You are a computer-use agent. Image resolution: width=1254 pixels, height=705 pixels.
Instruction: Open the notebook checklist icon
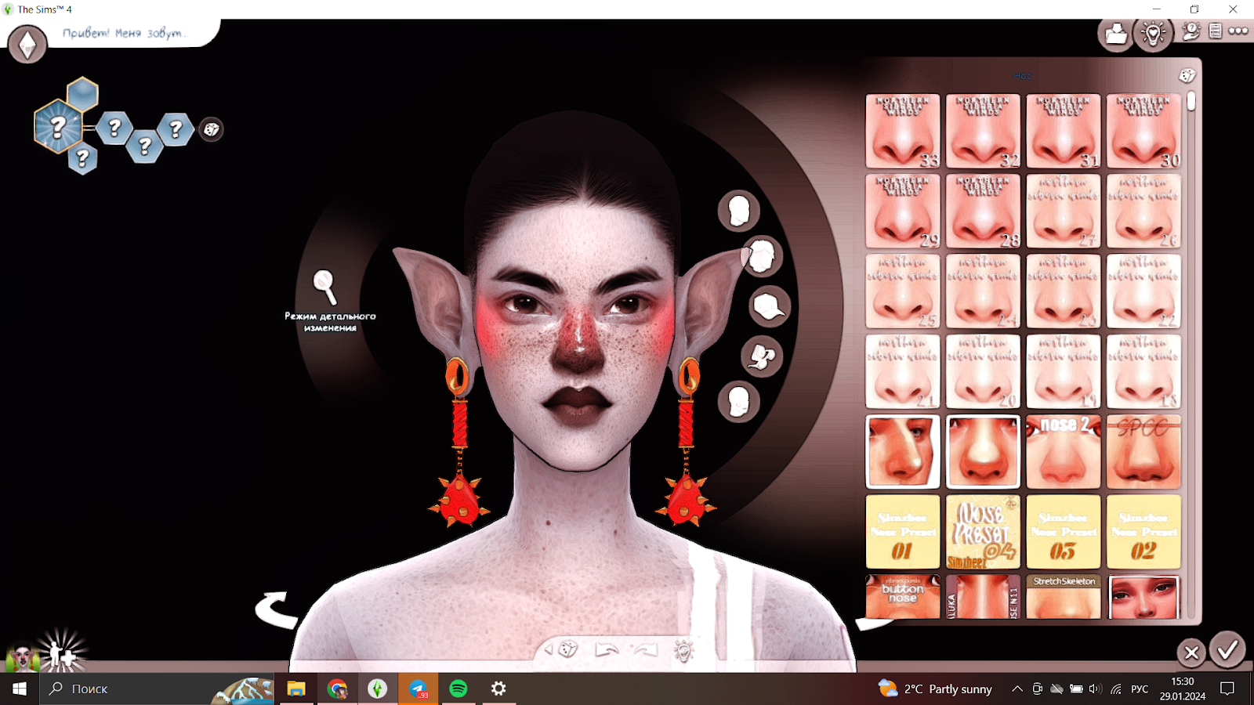[1215, 31]
